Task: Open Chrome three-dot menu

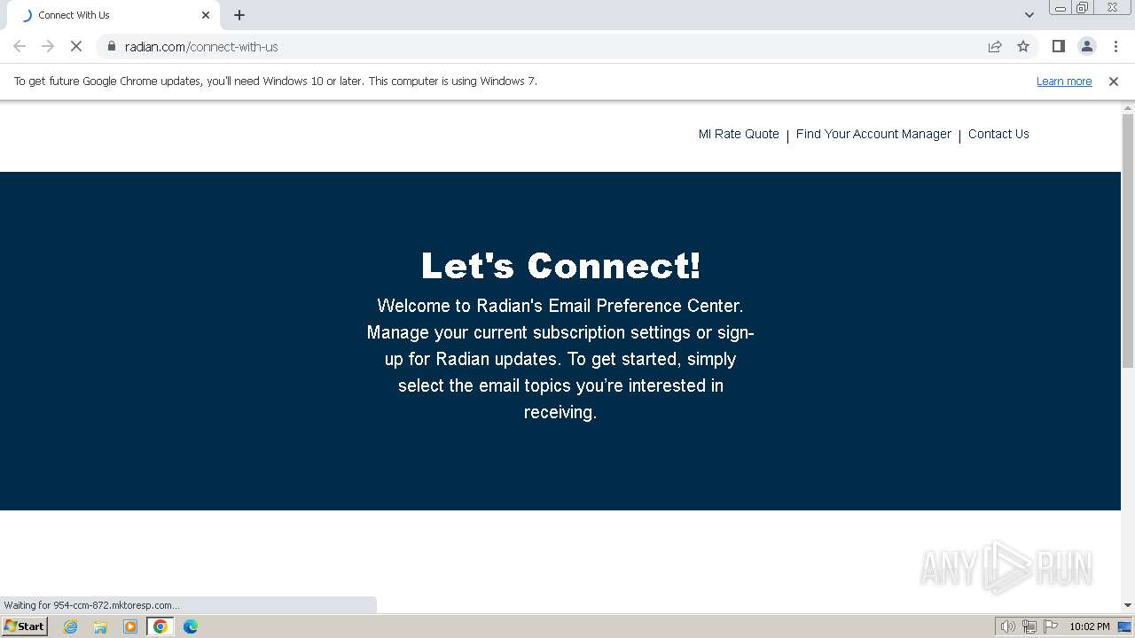Action: [x=1115, y=46]
